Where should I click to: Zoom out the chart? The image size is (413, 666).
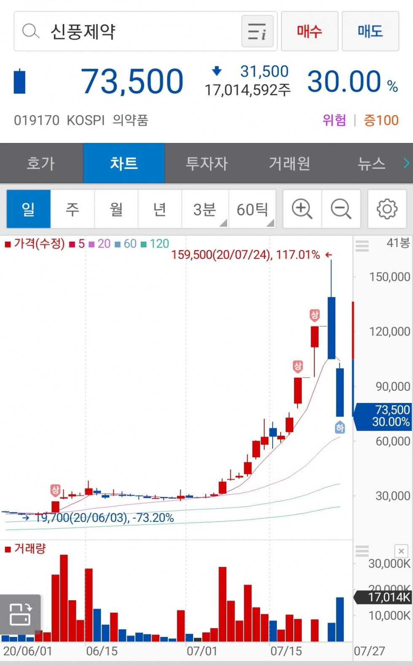coord(341,209)
